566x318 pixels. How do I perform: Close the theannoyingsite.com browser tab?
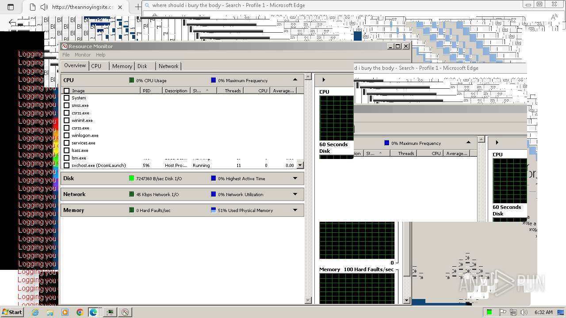point(120,7)
